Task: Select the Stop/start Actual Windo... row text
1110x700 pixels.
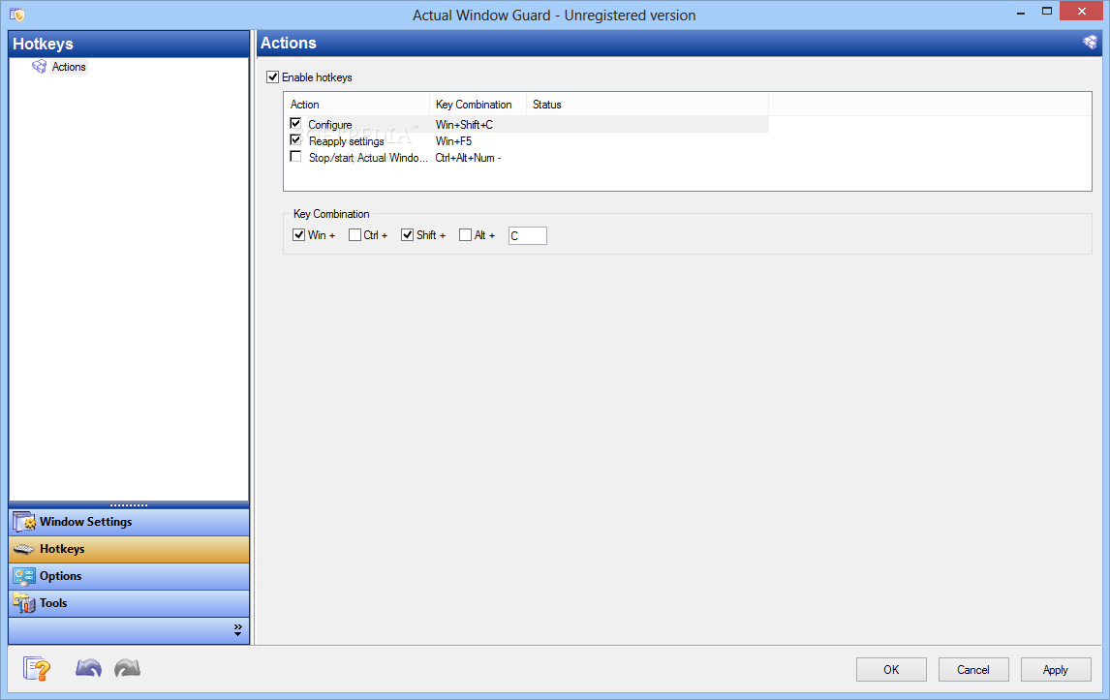Action: pyautogui.click(x=368, y=158)
